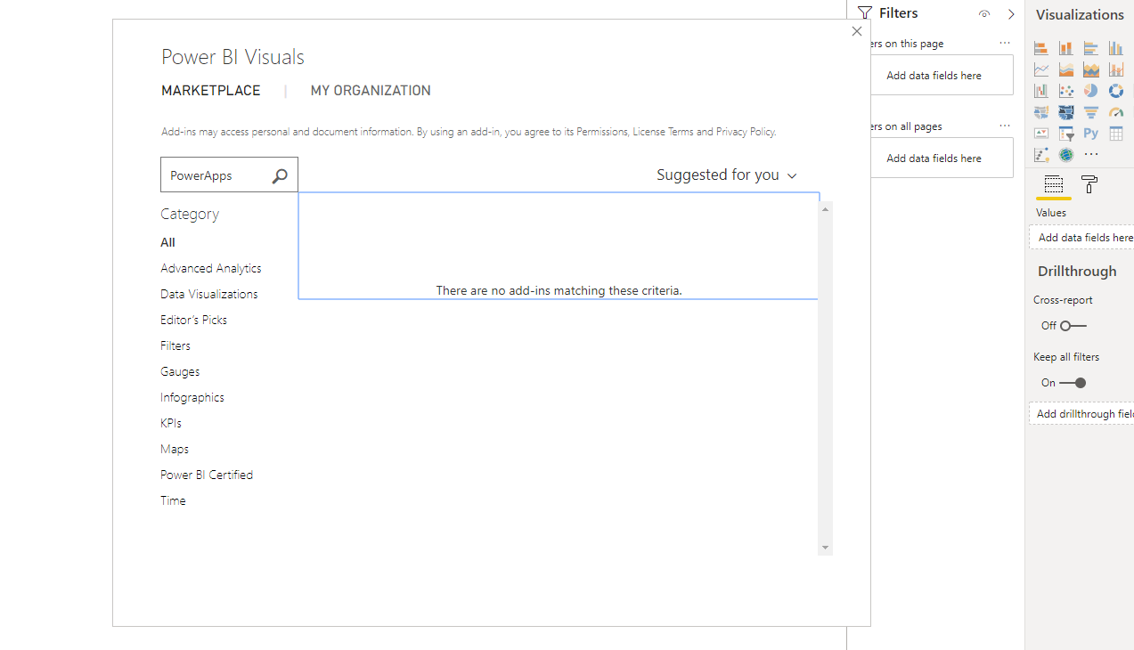Select the waterfall chart visual

(x=1041, y=91)
